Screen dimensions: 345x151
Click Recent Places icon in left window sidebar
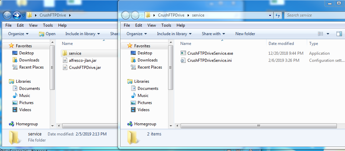[x=15, y=67]
